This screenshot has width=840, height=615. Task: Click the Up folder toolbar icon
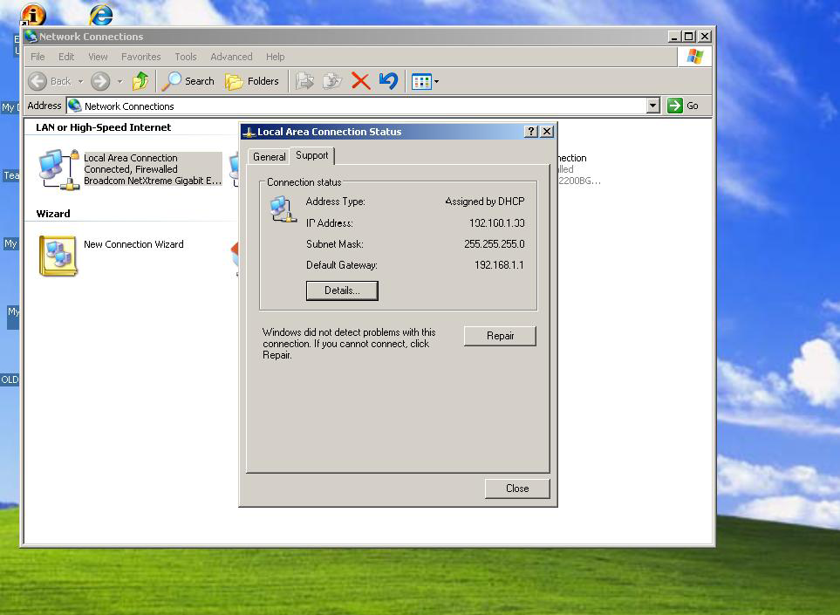(140, 81)
